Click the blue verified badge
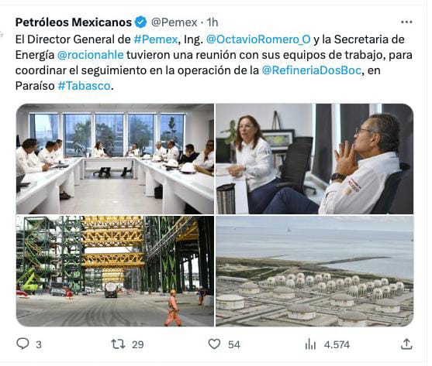 pyautogui.click(x=141, y=22)
